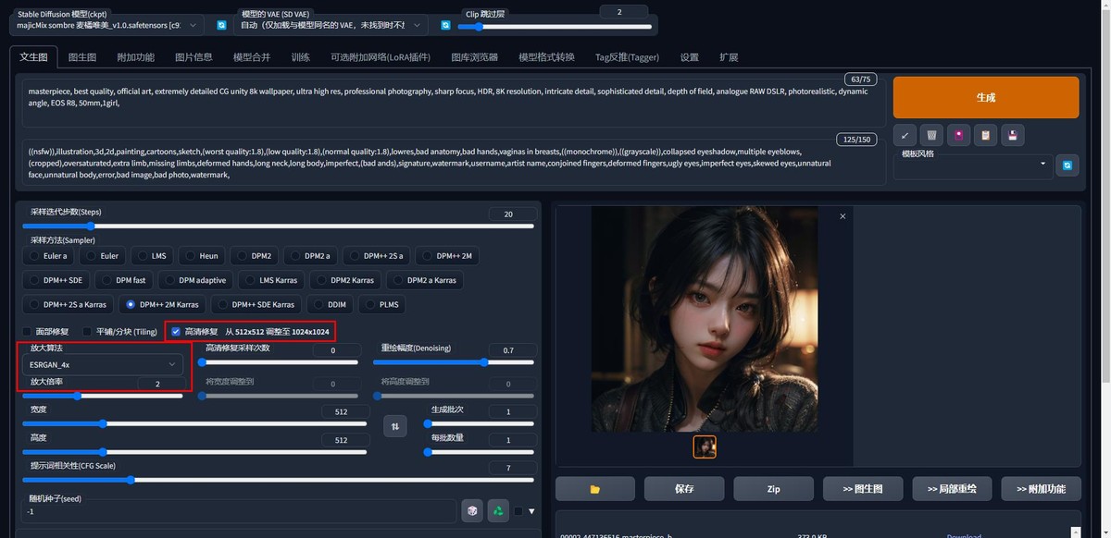1111x538 pixels.
Task: Swap width and height with the exchange icon
Action: 395,425
